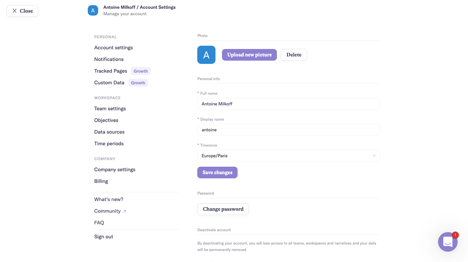
Task: Click the blue avatar icon in the header
Action: coord(93,10)
